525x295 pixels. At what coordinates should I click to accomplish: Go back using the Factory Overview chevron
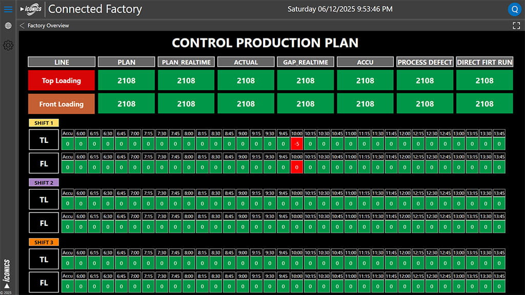click(x=22, y=26)
